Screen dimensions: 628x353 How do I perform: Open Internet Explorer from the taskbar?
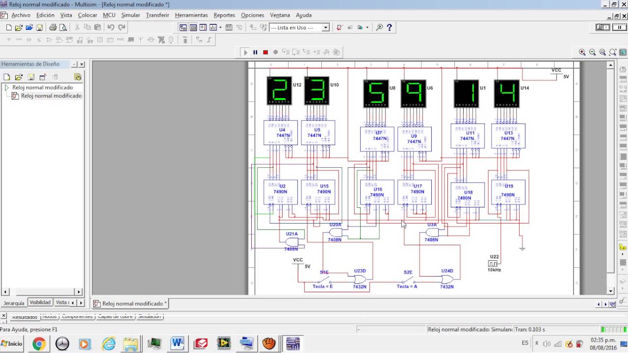click(108, 344)
